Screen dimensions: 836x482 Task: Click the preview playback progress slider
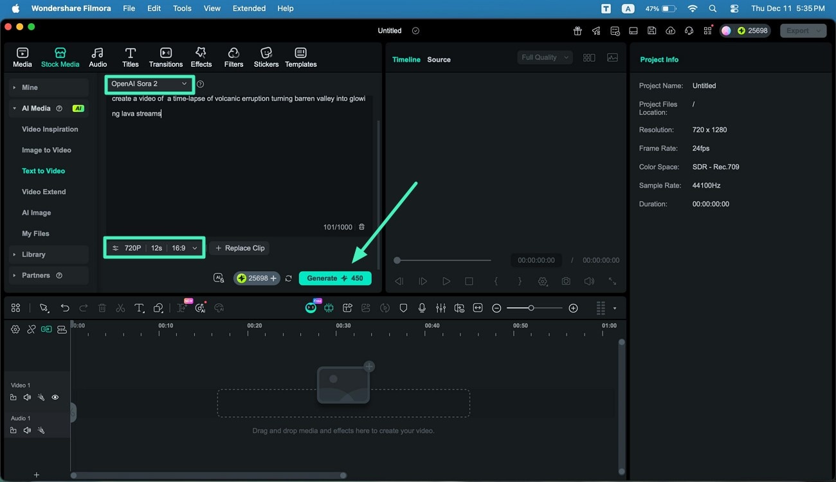pos(442,260)
